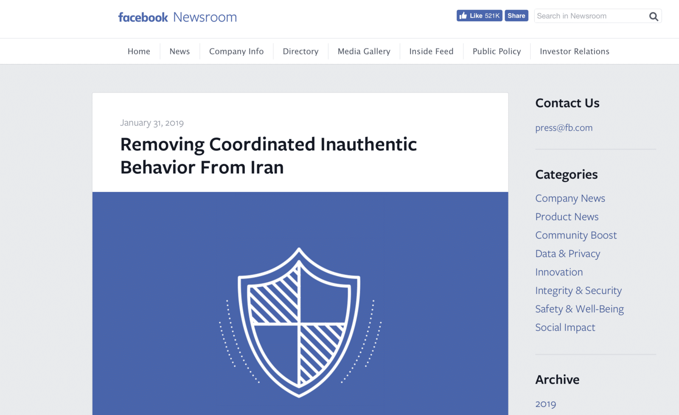
Task: Open the Integrity & Security category
Action: (x=578, y=291)
